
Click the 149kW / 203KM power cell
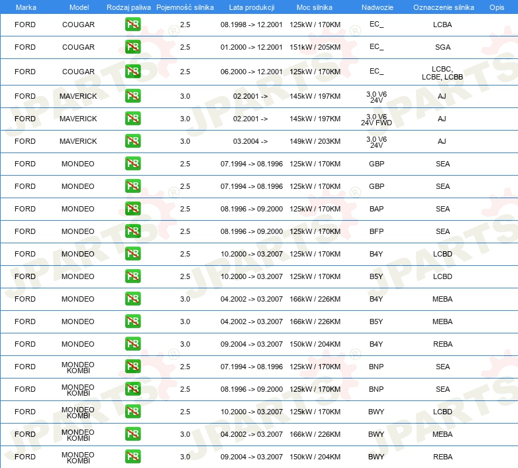tap(315, 141)
